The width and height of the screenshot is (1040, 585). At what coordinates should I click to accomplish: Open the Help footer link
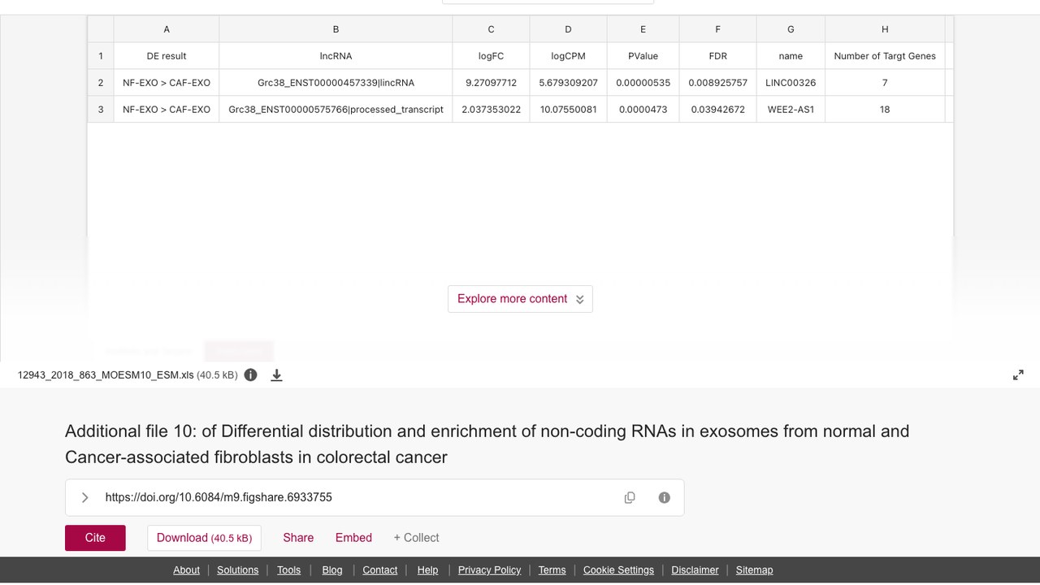point(427,570)
